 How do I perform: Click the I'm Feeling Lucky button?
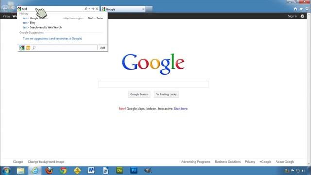(166, 94)
